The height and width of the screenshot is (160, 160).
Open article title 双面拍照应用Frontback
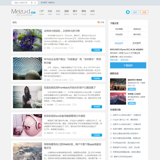70,87
